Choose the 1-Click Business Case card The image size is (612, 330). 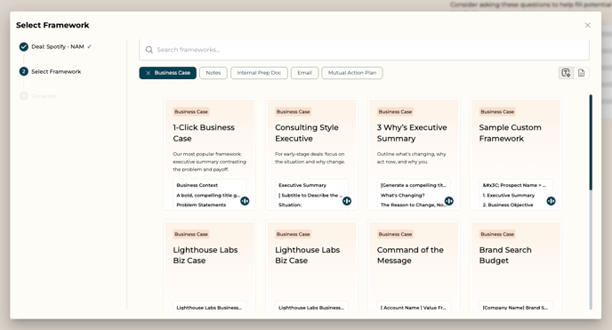210,155
